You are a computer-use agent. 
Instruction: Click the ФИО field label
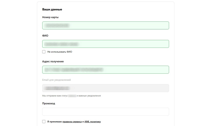45,36
